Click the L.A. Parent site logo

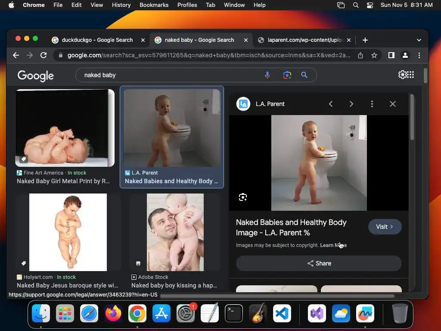(243, 104)
